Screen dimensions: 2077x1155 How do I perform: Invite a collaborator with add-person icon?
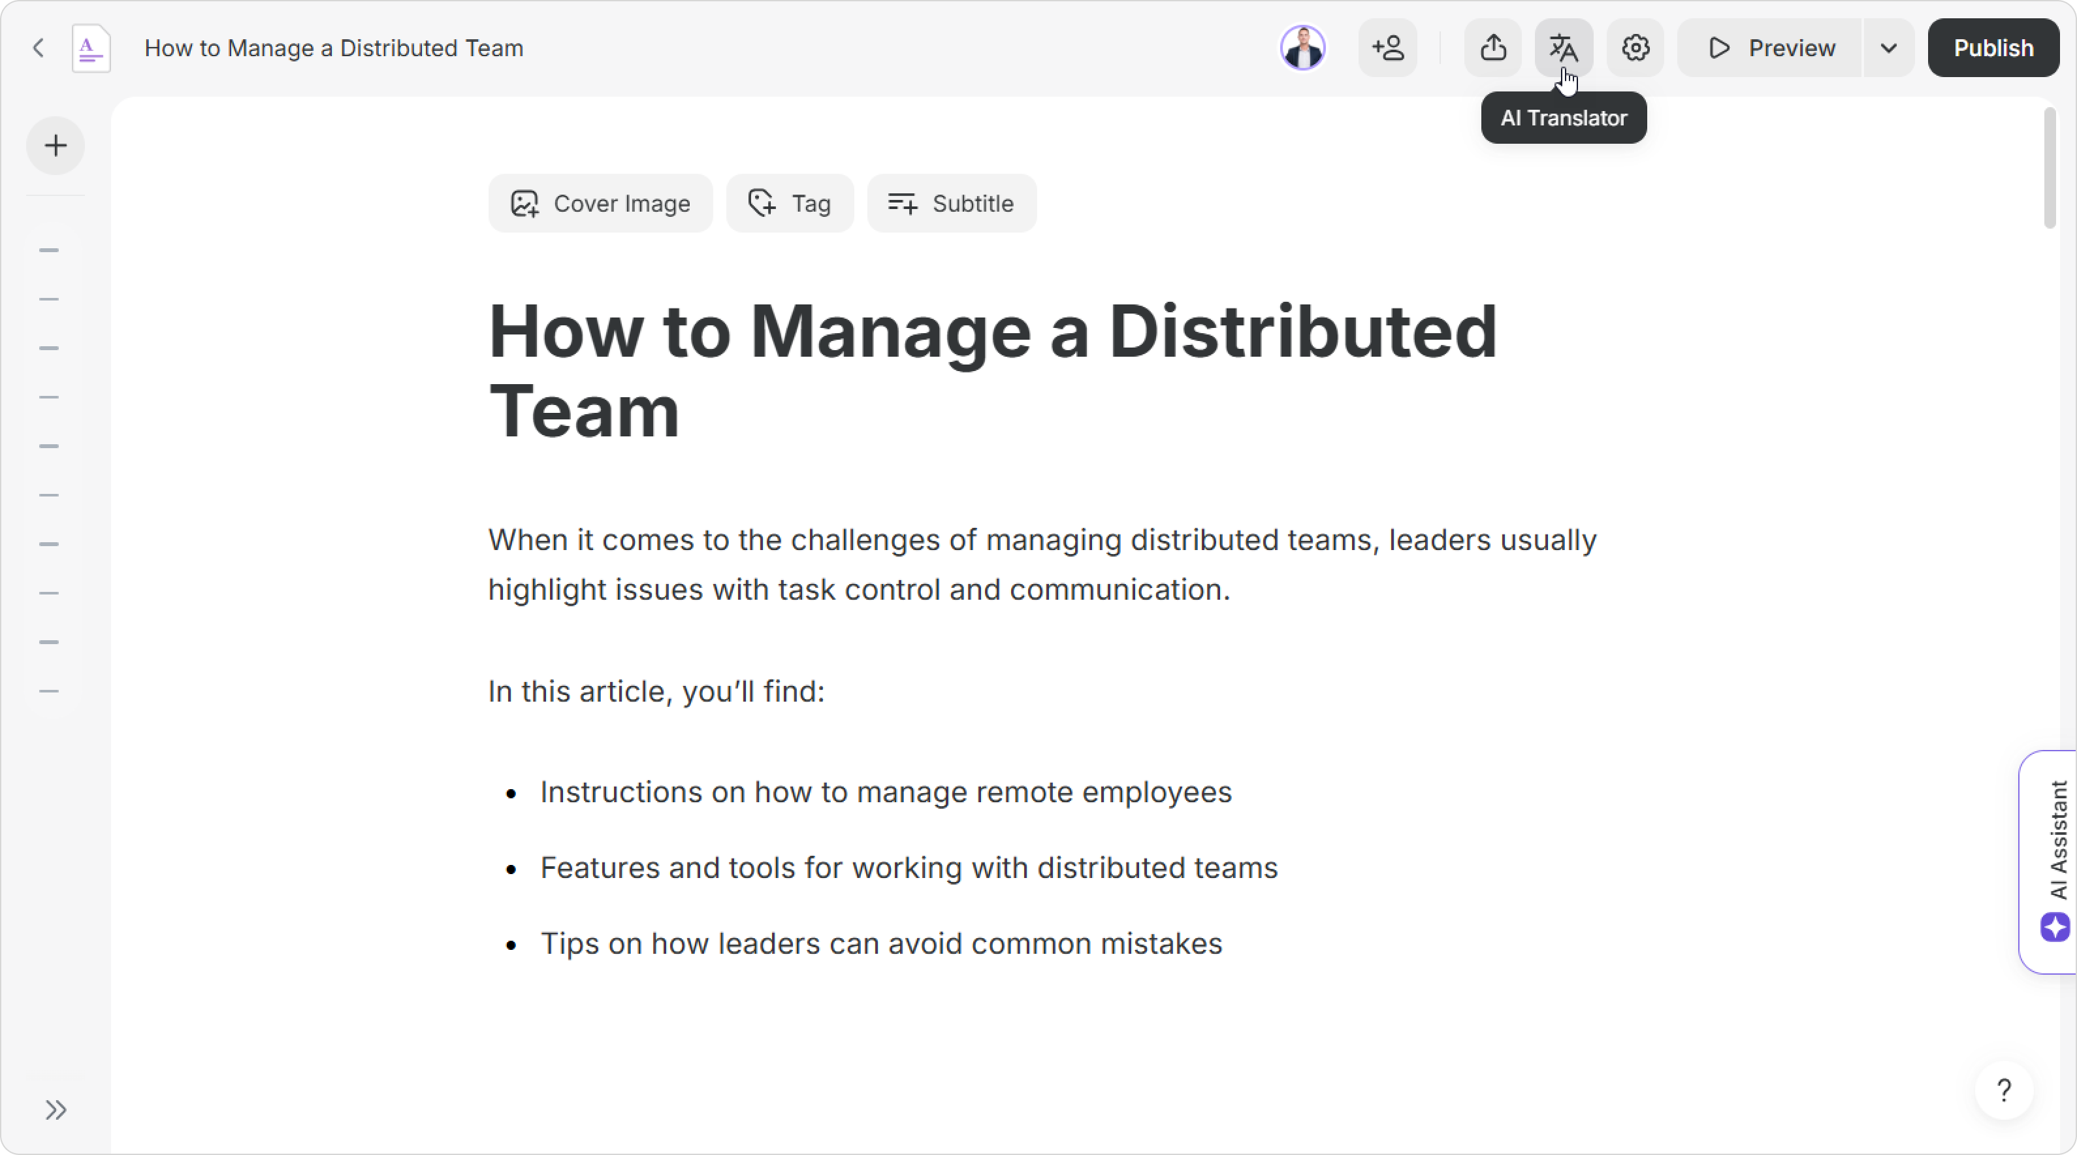pyautogui.click(x=1388, y=48)
